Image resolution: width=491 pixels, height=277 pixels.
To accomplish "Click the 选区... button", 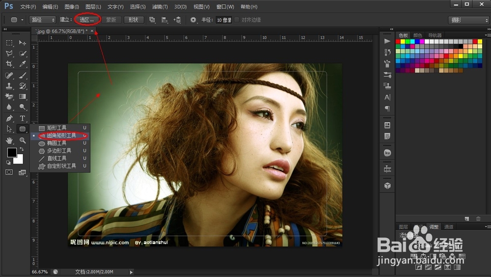I will coord(87,20).
